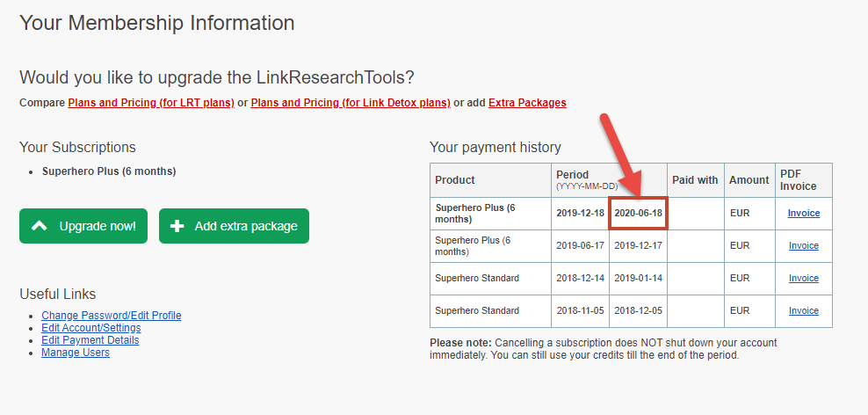Select the Superhero Plus (6 months) subscription item
Image resolution: width=868 pixels, height=415 pixels.
[x=109, y=171]
